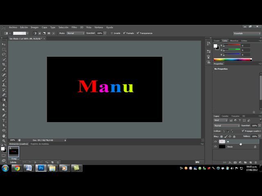Duplicate the selected animation frame

point(52,162)
